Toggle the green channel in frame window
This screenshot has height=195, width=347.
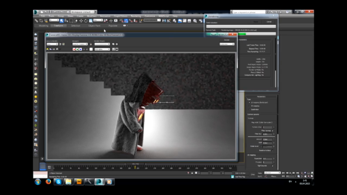pyautogui.click(x=77, y=49)
